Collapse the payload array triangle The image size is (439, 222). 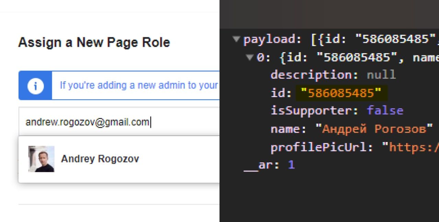(236, 39)
